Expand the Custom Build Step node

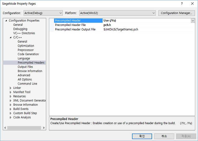[11, 113]
